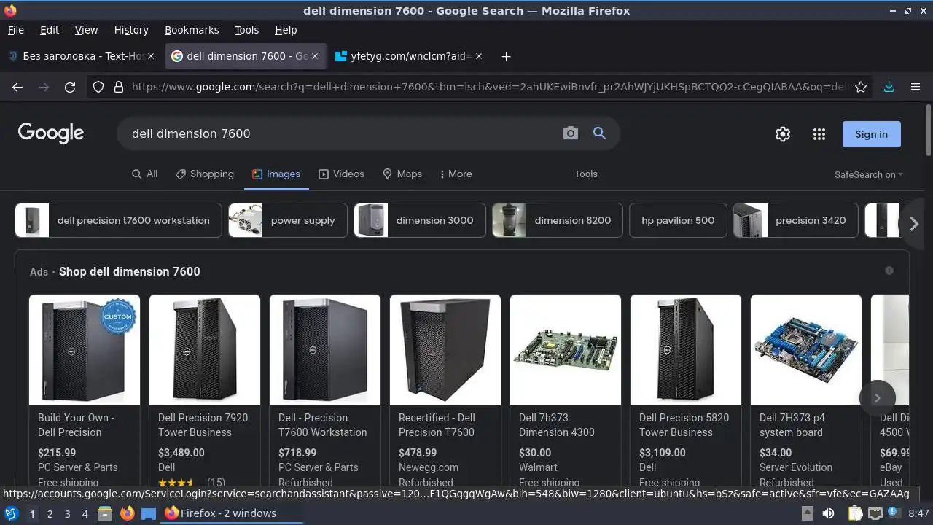933x525 pixels.
Task: Open the taskbar start menu icon
Action: click(11, 513)
